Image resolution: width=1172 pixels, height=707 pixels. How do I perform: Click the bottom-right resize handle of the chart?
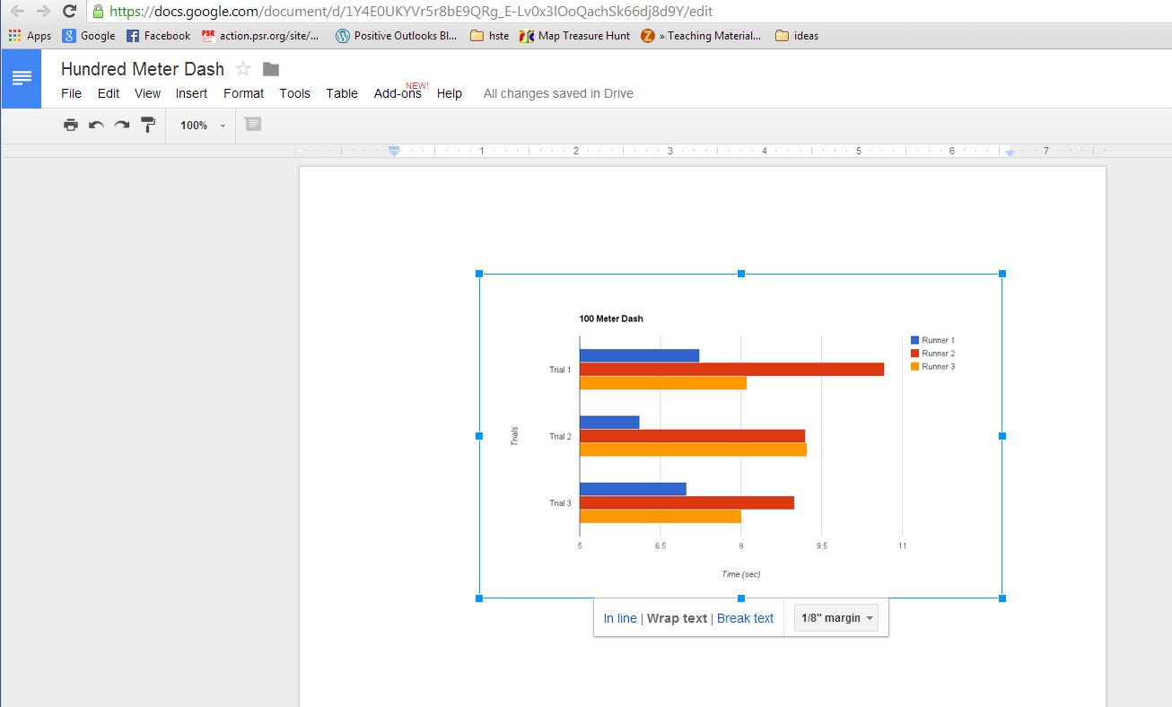pyautogui.click(x=1002, y=598)
